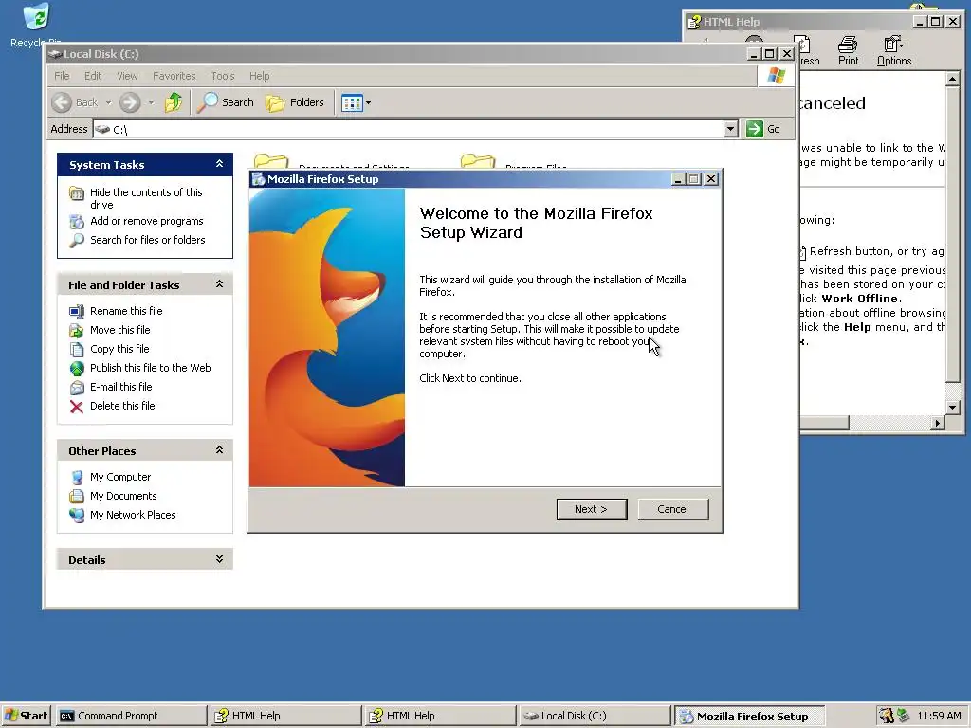971x728 pixels.
Task: Click the red X Delete icon
Action: (76, 407)
